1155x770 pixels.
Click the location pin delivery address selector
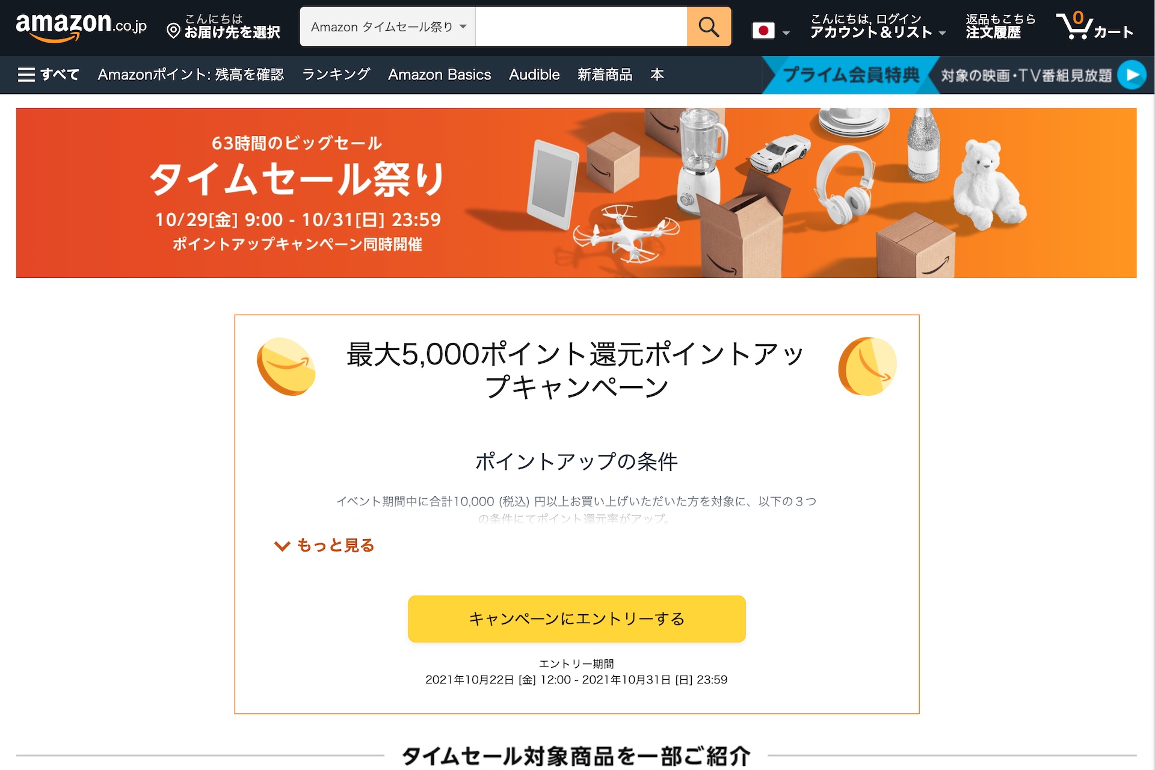point(223,26)
